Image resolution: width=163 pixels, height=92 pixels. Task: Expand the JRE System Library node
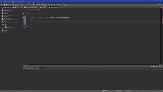(2, 23)
